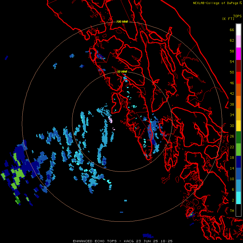Click the dark green legend swatch
The width and height of the screenshot is (243, 243).
[238, 137]
